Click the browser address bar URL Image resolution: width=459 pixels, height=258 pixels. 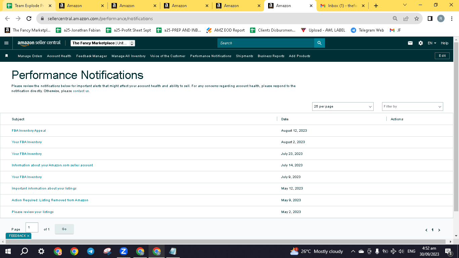point(100,18)
